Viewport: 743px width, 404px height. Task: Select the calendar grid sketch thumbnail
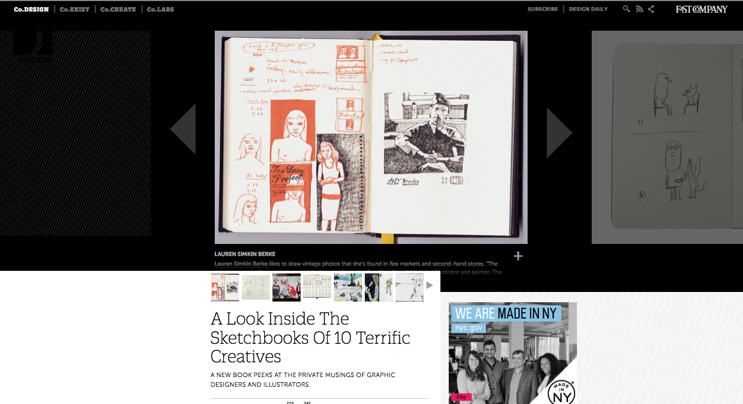click(x=317, y=287)
